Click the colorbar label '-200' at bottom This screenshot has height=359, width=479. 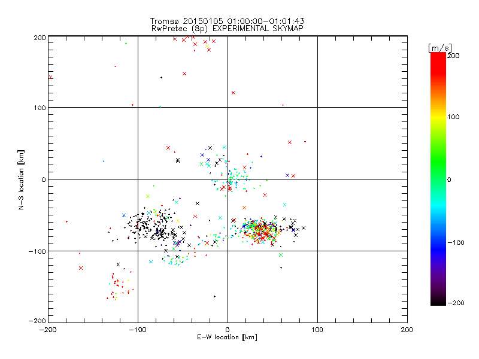(456, 303)
